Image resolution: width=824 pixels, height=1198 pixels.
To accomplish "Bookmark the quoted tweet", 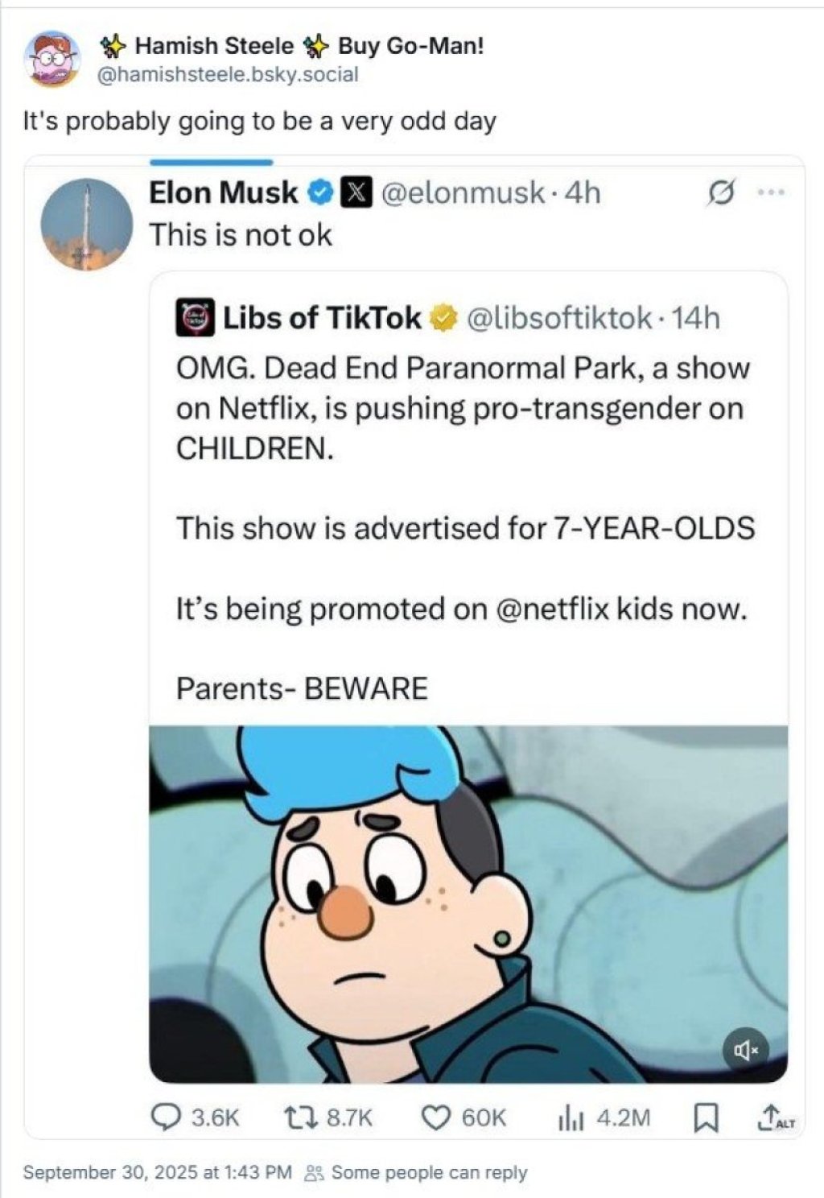I will coord(706,1117).
